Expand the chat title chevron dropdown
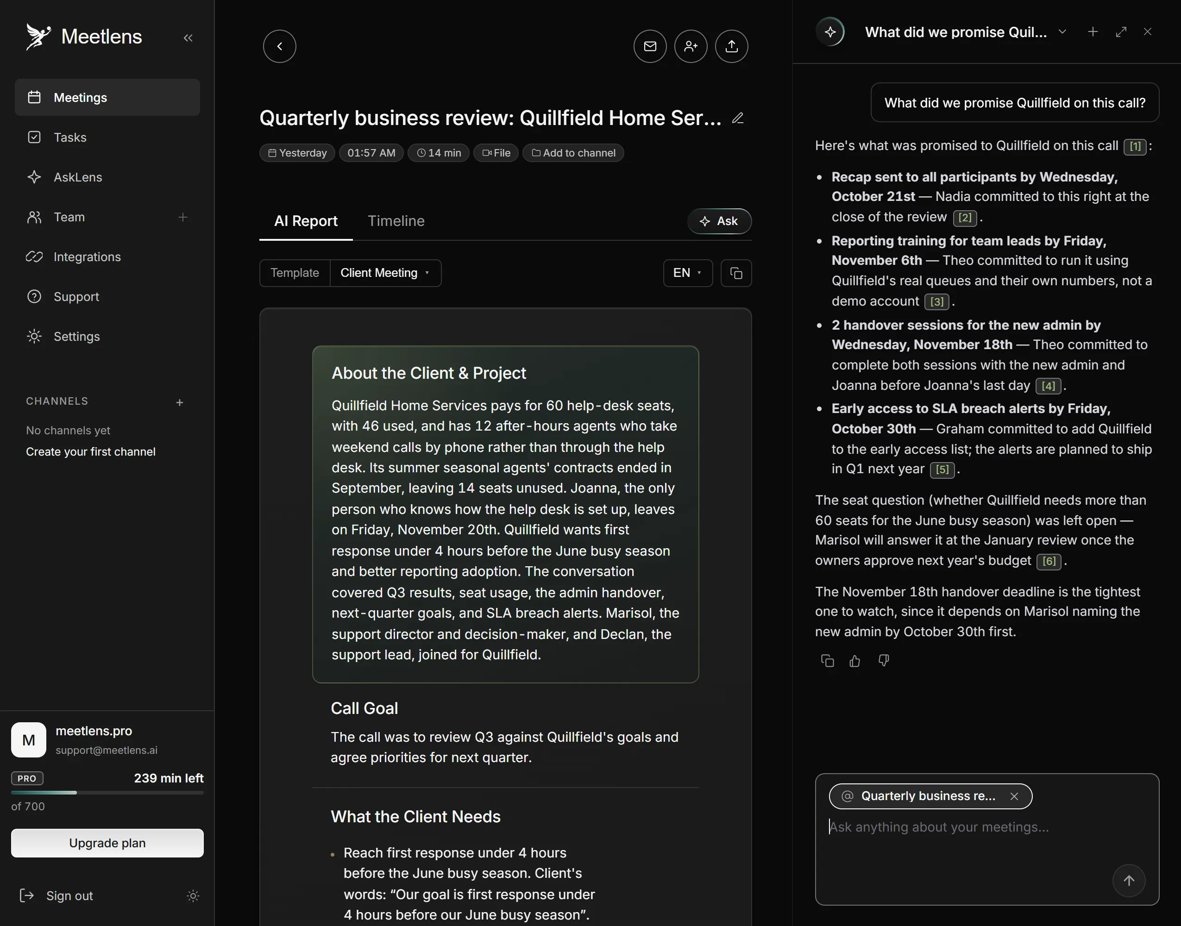1181x926 pixels. point(1062,32)
